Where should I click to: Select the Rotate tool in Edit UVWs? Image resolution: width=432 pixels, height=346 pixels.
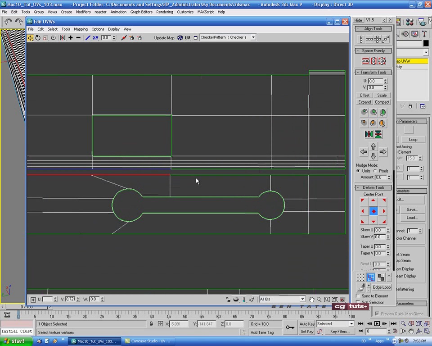coord(38,38)
